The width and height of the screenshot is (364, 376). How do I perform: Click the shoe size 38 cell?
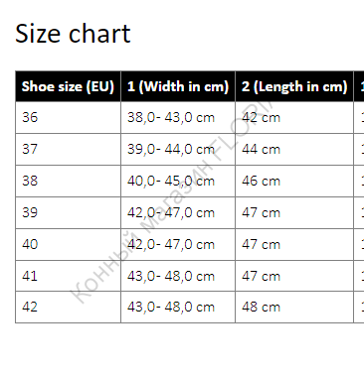[68, 181]
